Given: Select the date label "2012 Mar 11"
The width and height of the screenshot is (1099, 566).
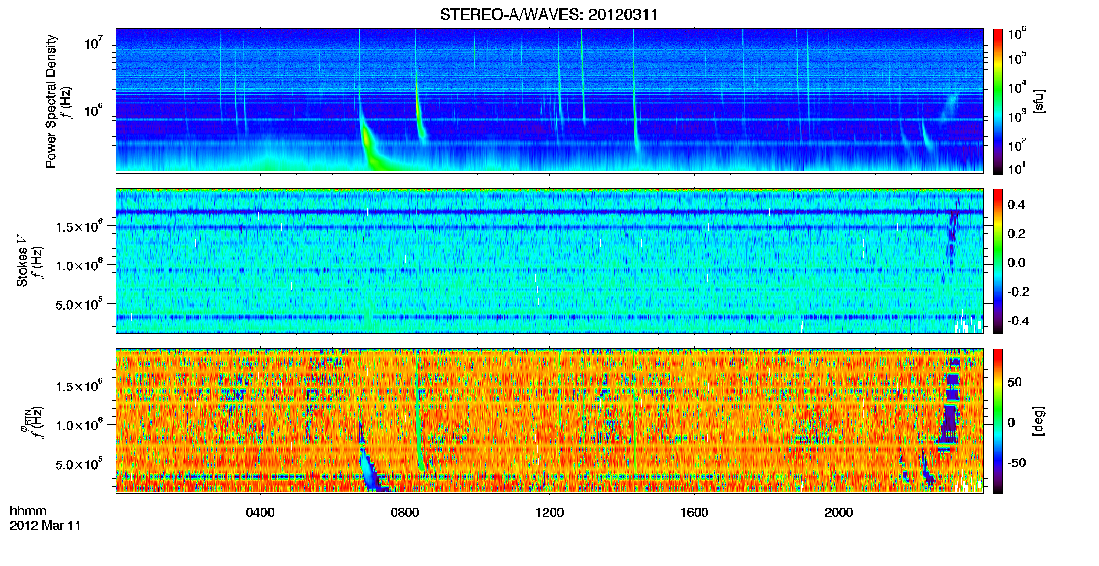Looking at the screenshot, I should [x=45, y=526].
